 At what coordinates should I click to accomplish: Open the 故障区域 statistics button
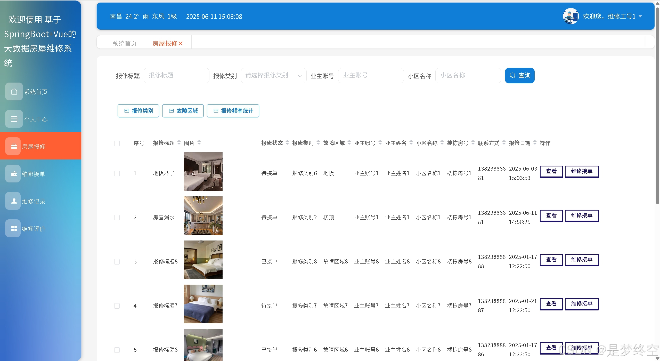tap(183, 111)
